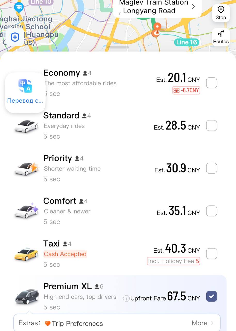Enable the Taxi ride checkbox
The width and height of the screenshot is (236, 331).
coord(211,253)
